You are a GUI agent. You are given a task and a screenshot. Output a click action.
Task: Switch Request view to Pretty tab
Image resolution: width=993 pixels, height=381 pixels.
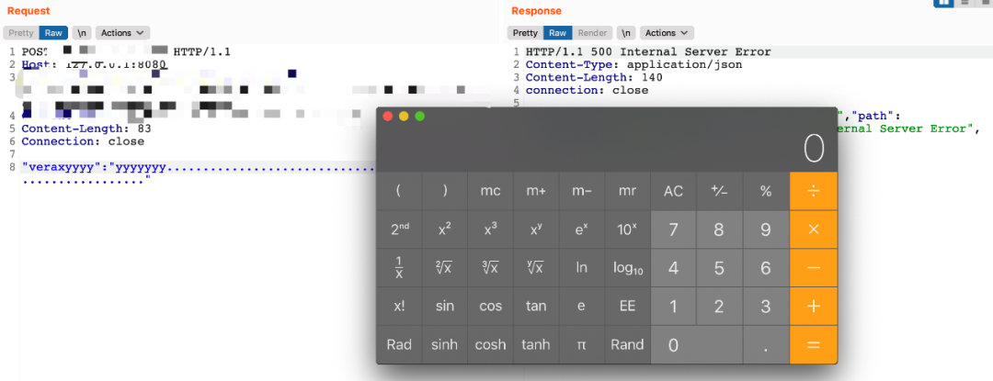click(x=21, y=33)
